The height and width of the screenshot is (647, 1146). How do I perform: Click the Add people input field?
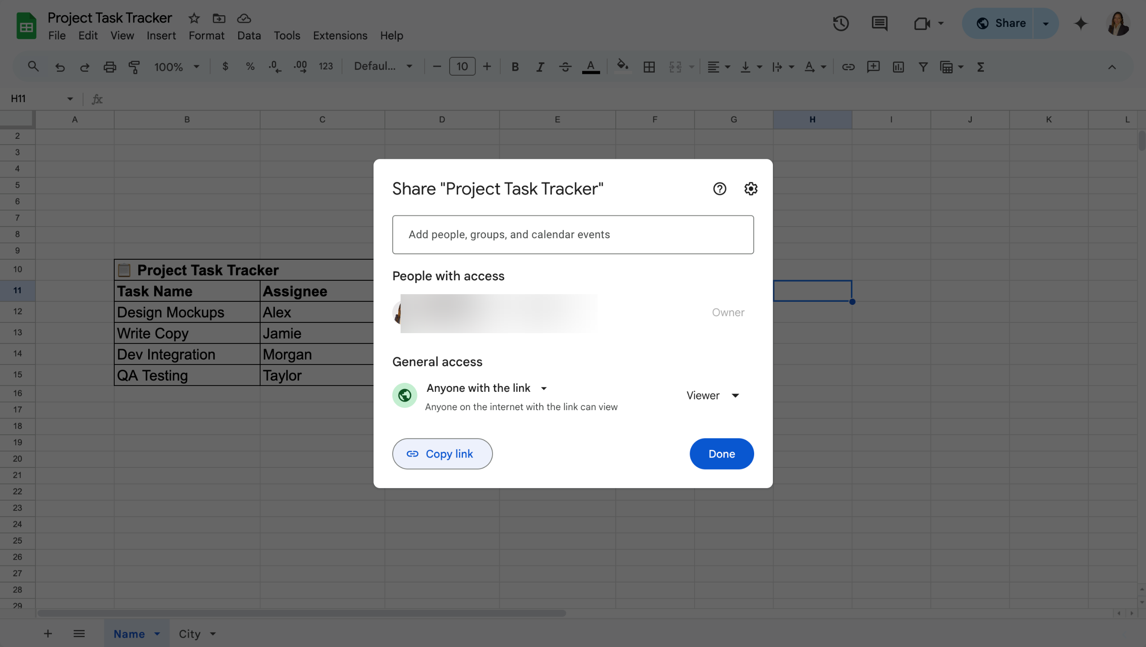coord(573,235)
